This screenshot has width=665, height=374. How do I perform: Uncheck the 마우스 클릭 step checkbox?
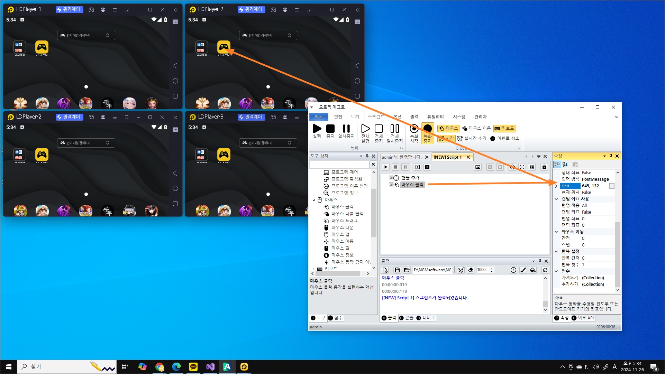click(391, 185)
